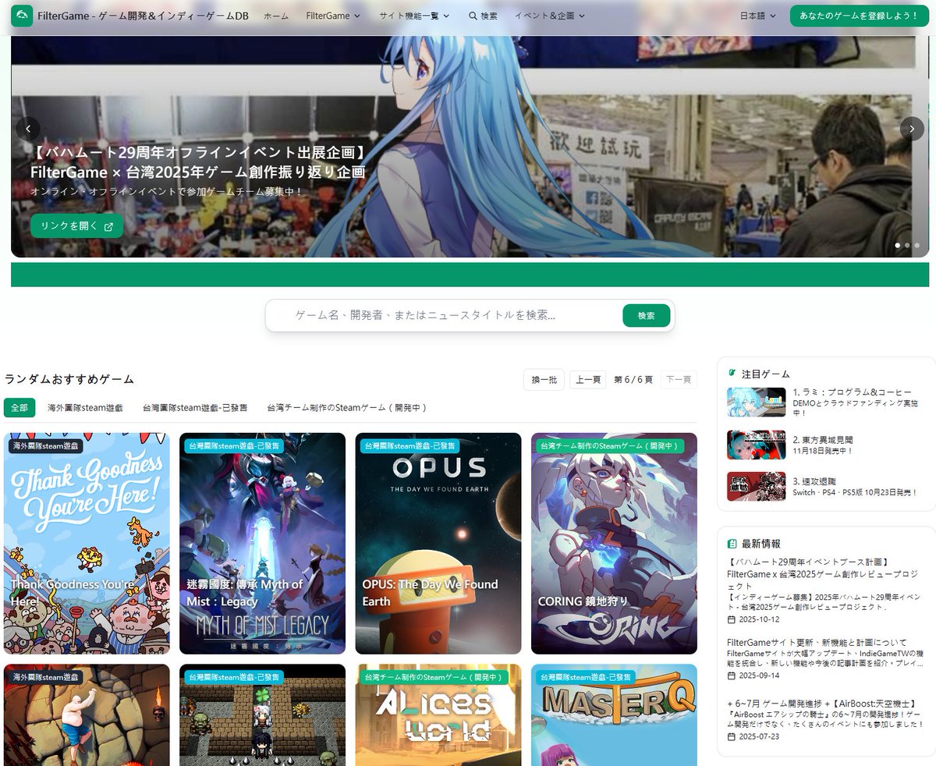Click the 最新情報 section icon
Viewport: 936px width, 766px height.
click(x=732, y=543)
